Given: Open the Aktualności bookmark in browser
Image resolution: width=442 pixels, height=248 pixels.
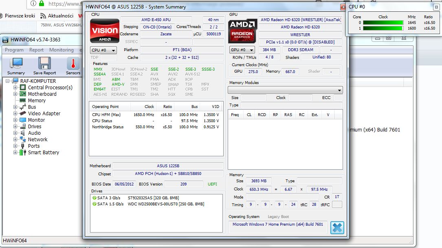Looking at the screenshot, I should click(61, 16).
